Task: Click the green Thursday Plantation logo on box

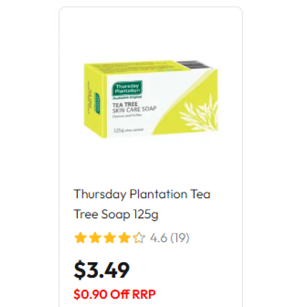Action: (127, 90)
